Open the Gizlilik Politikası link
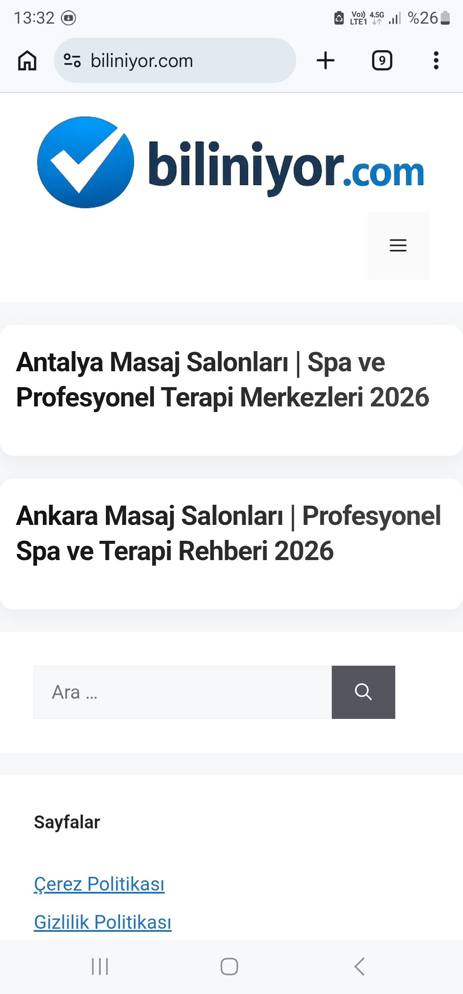Screen dimensions: 463x994 coord(102,922)
